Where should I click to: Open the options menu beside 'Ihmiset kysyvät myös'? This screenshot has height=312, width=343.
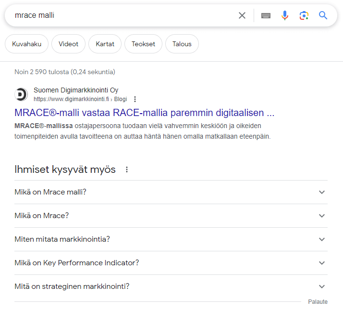tap(127, 169)
